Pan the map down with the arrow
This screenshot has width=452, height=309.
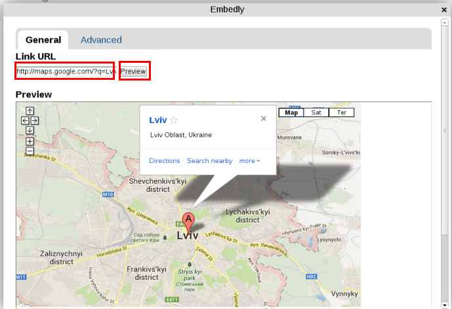30,130
